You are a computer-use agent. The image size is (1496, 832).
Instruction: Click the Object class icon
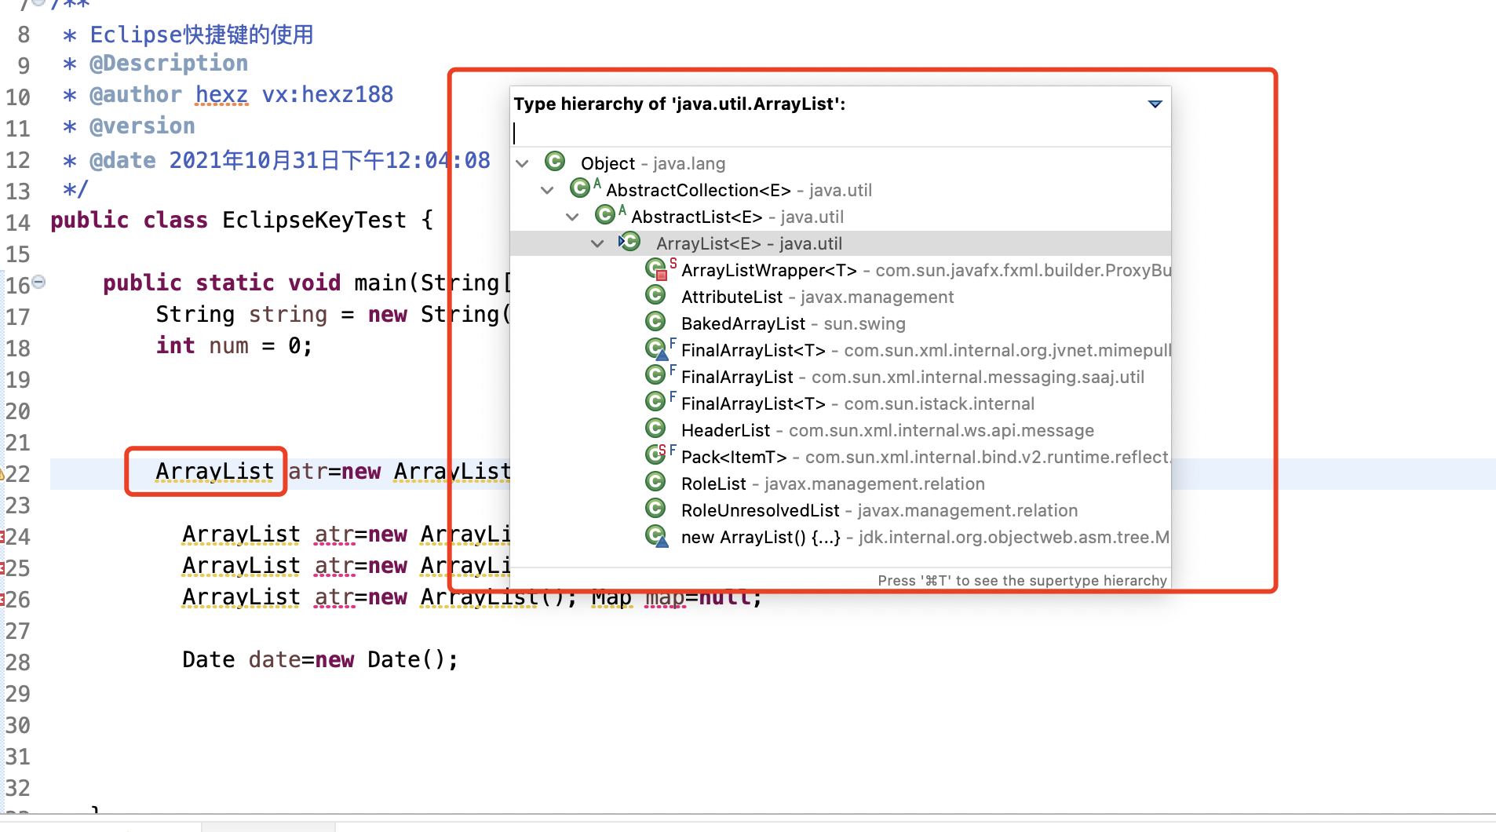coord(555,162)
